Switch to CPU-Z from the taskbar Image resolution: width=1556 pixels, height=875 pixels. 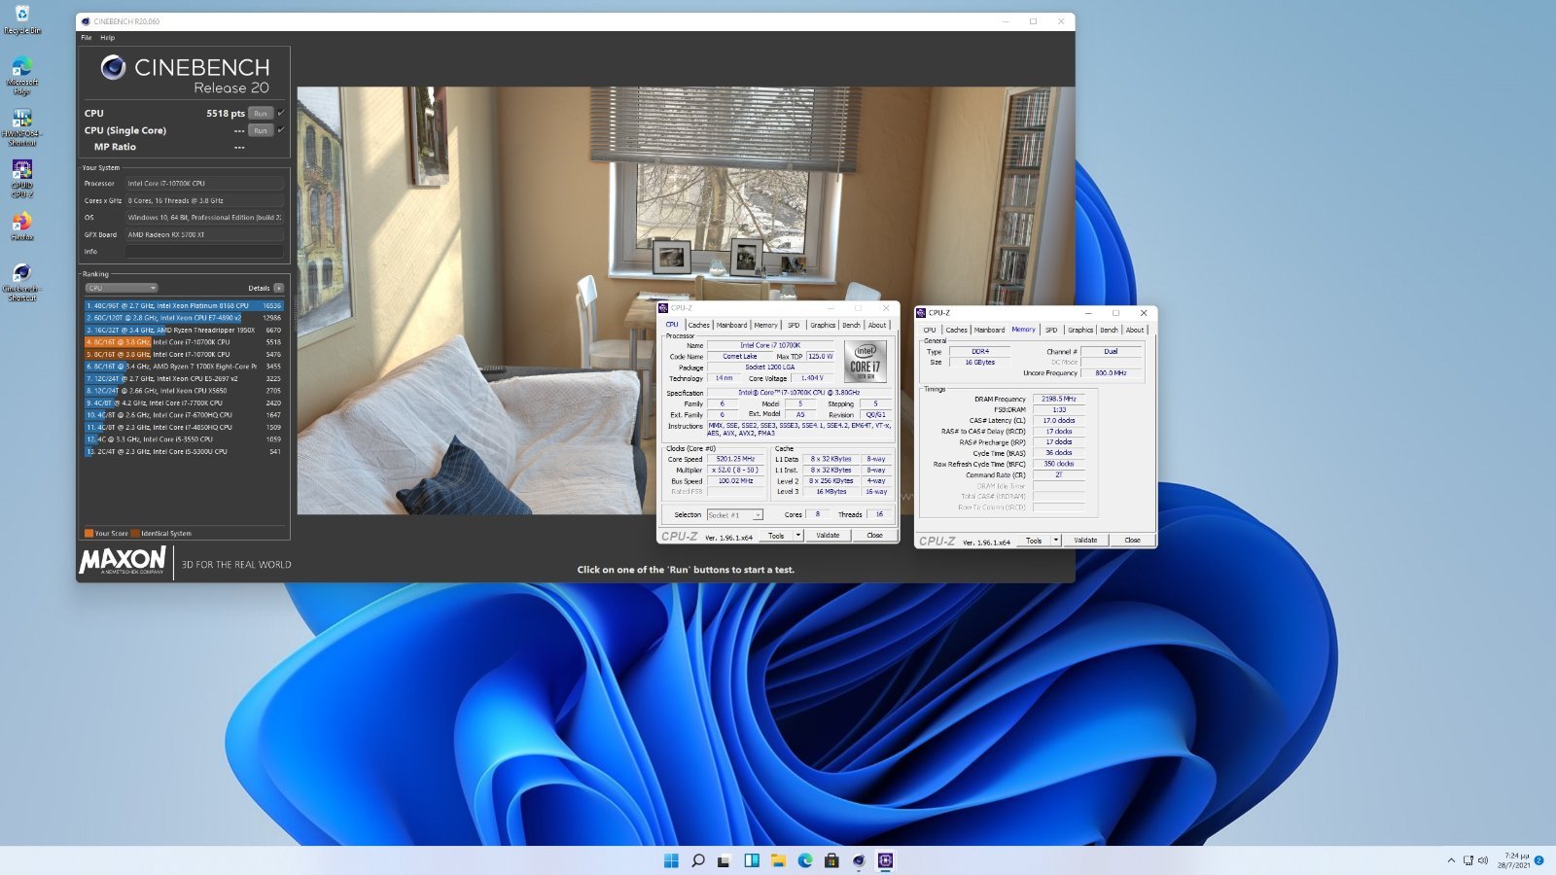885,860
